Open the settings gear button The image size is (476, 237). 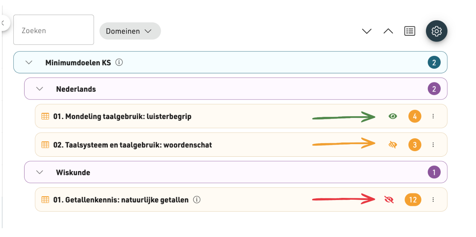[436, 31]
